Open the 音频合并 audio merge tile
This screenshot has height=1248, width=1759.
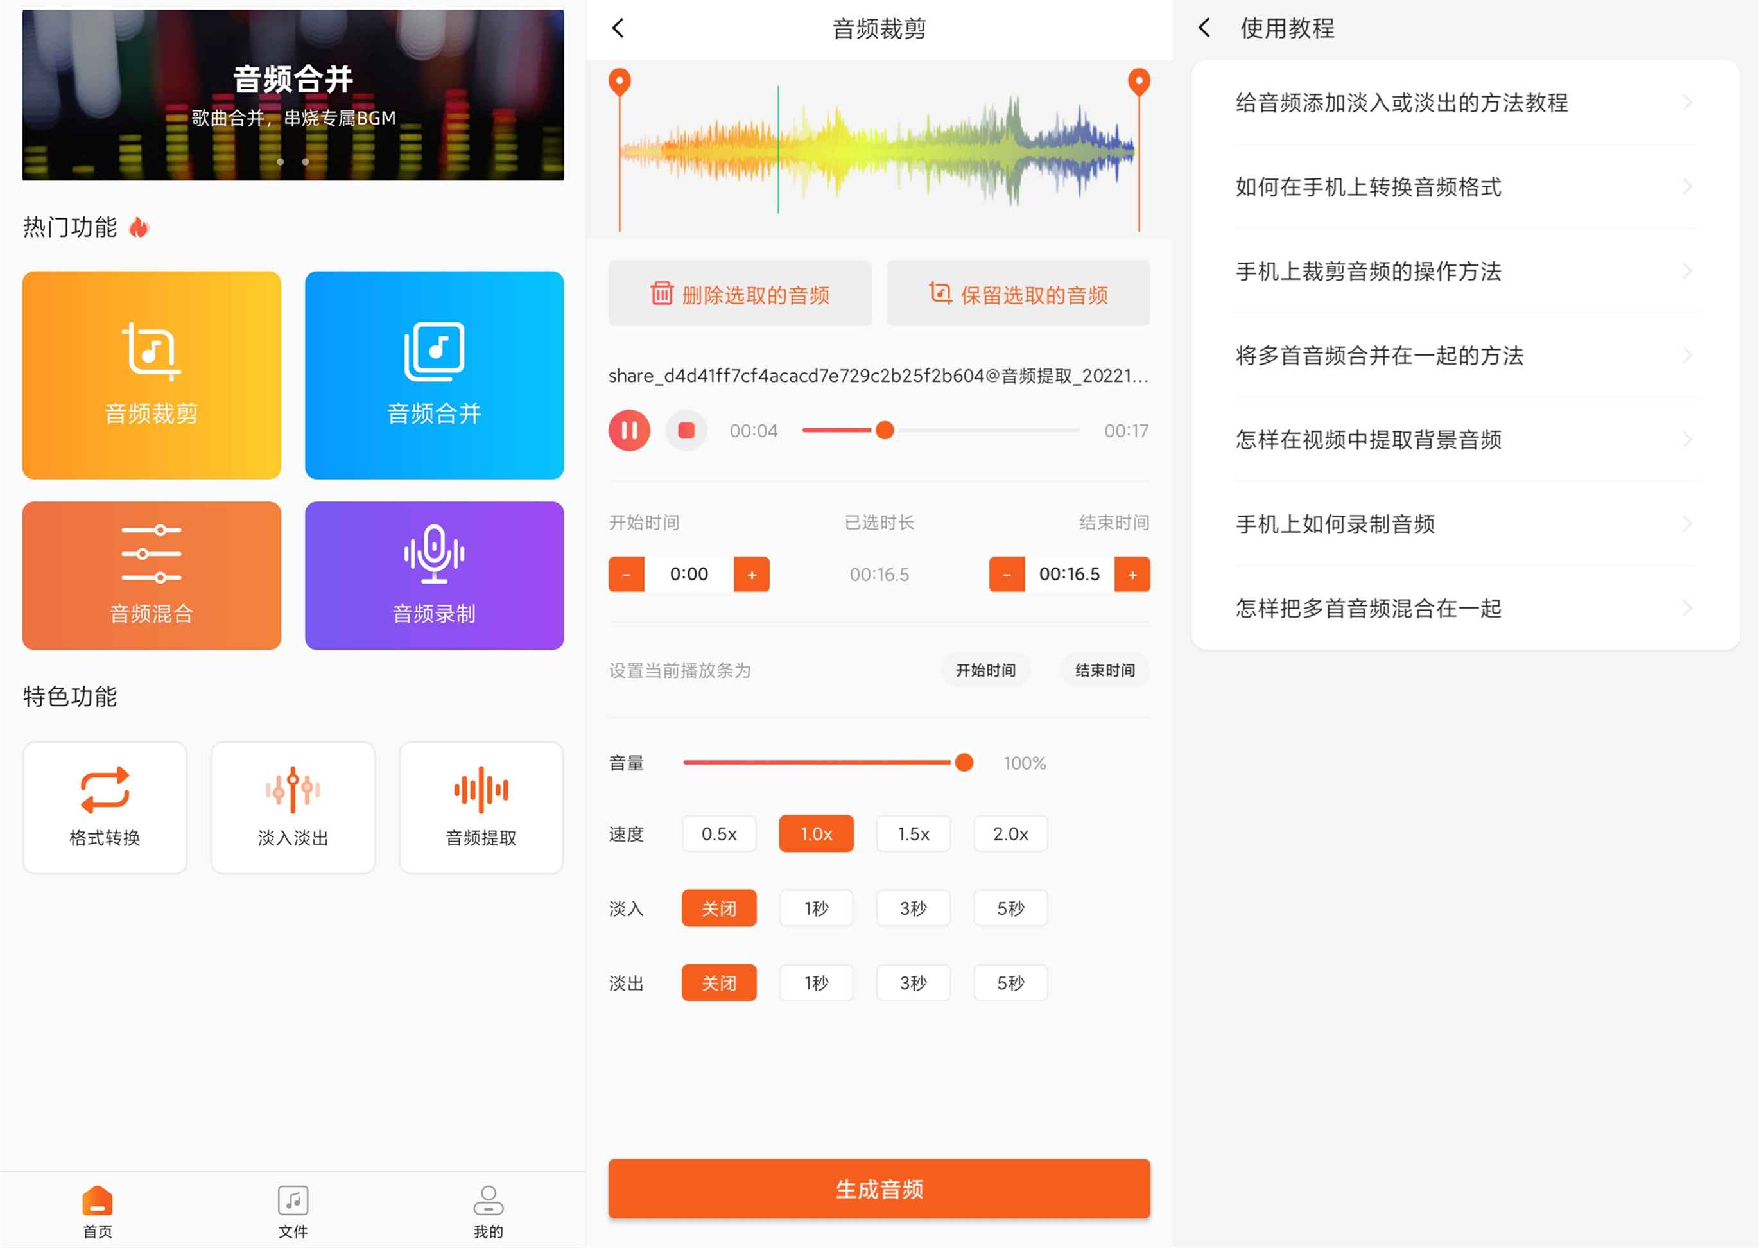click(434, 375)
